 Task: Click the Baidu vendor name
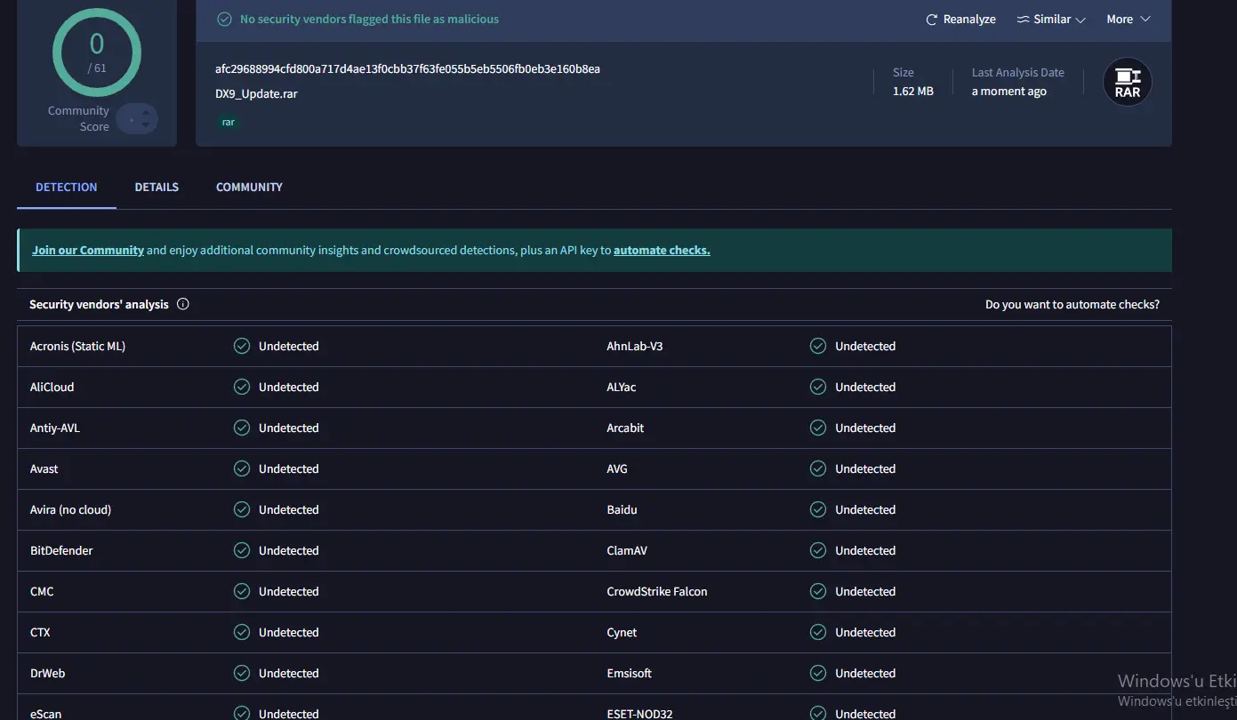click(x=623, y=510)
